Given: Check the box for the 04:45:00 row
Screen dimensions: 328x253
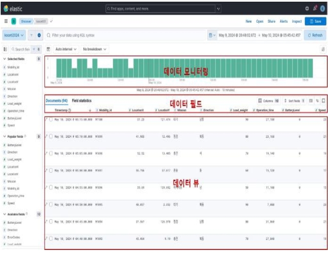Looking at the screenshot, I should (x=51, y=221).
